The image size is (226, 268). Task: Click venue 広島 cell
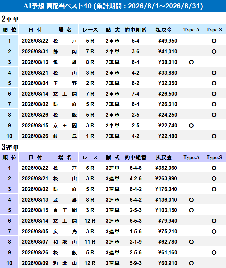[65, 231]
